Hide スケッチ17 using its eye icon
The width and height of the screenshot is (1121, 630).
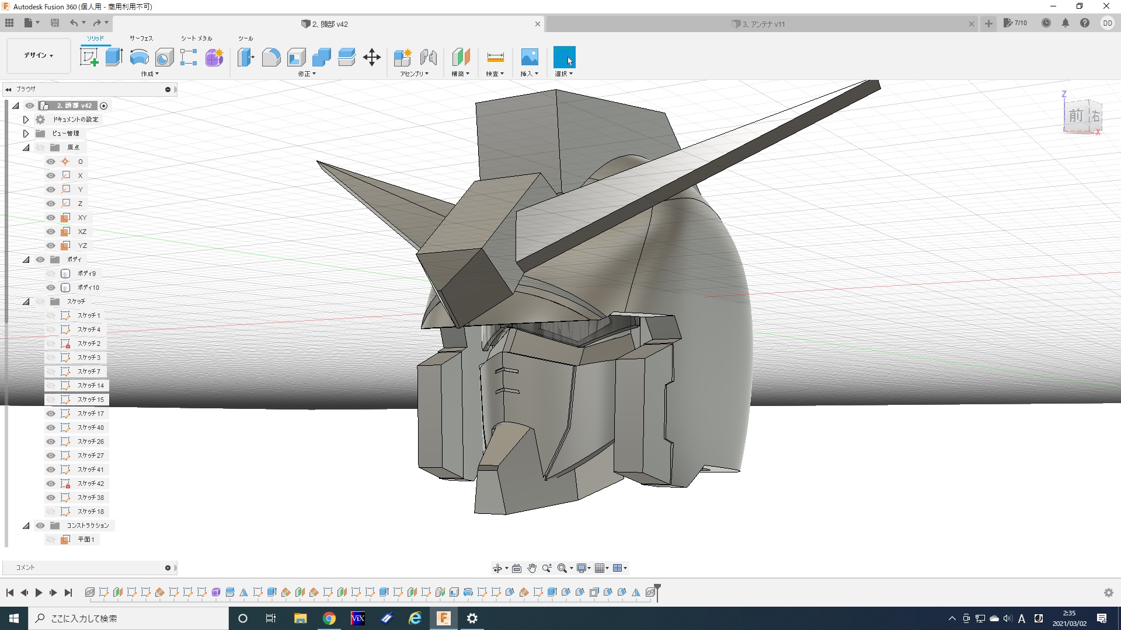pyautogui.click(x=51, y=414)
